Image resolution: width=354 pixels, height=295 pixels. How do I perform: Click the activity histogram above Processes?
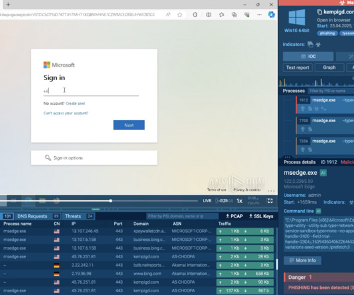coord(317,82)
